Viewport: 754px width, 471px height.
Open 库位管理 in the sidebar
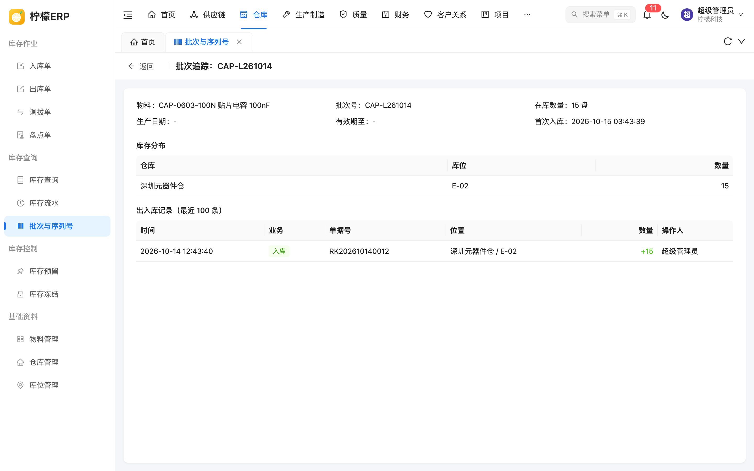(x=57, y=385)
